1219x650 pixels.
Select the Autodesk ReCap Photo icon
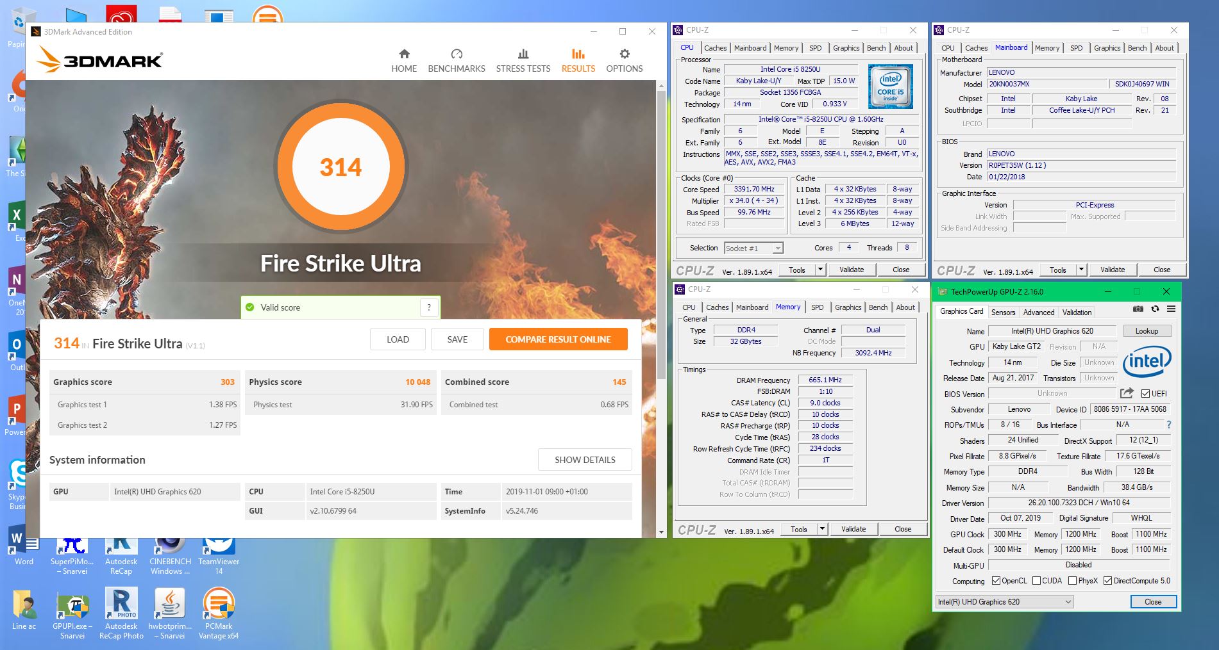(x=121, y=613)
